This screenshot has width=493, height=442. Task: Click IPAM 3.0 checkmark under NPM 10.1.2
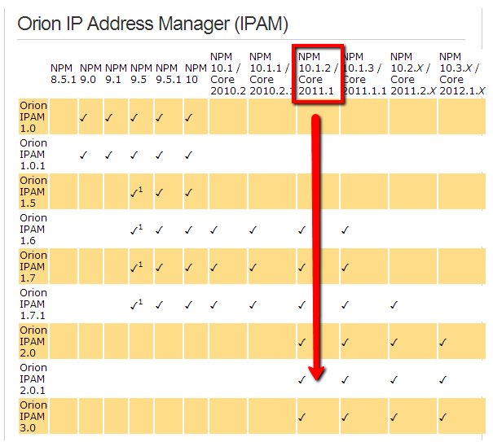[302, 418]
